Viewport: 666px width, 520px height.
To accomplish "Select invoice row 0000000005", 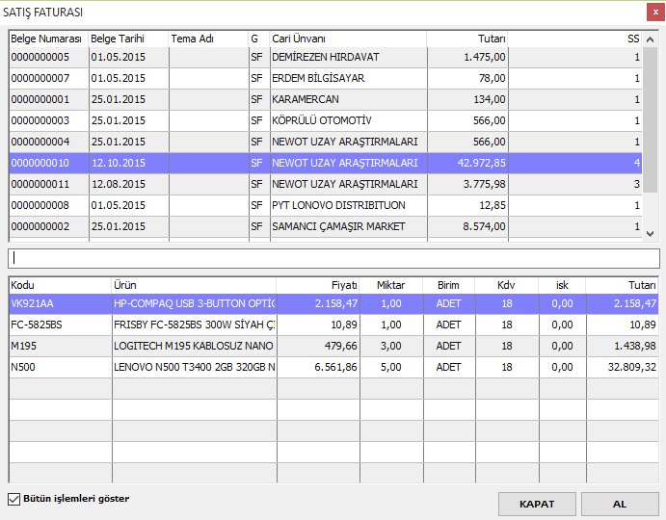I will click(x=326, y=58).
